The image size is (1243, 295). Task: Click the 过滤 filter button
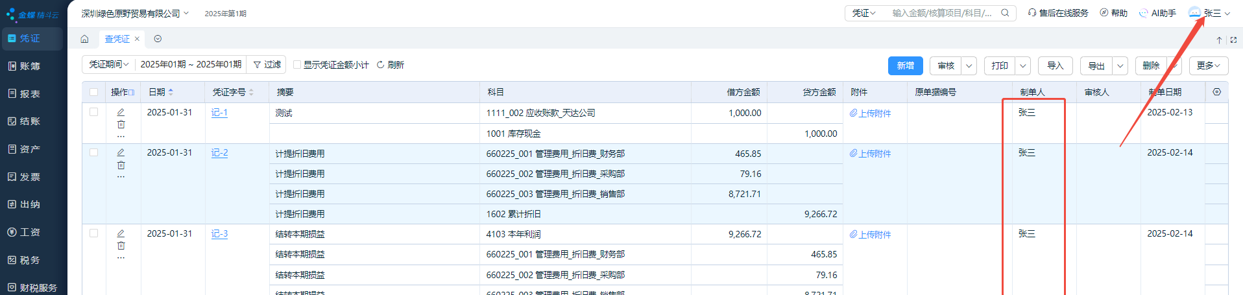click(x=267, y=65)
